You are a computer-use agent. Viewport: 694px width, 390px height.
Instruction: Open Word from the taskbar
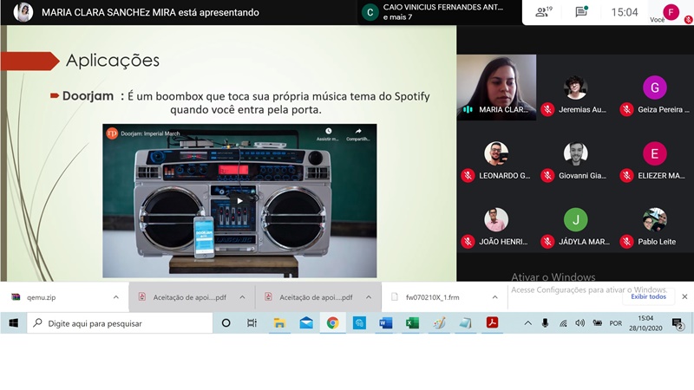point(385,323)
